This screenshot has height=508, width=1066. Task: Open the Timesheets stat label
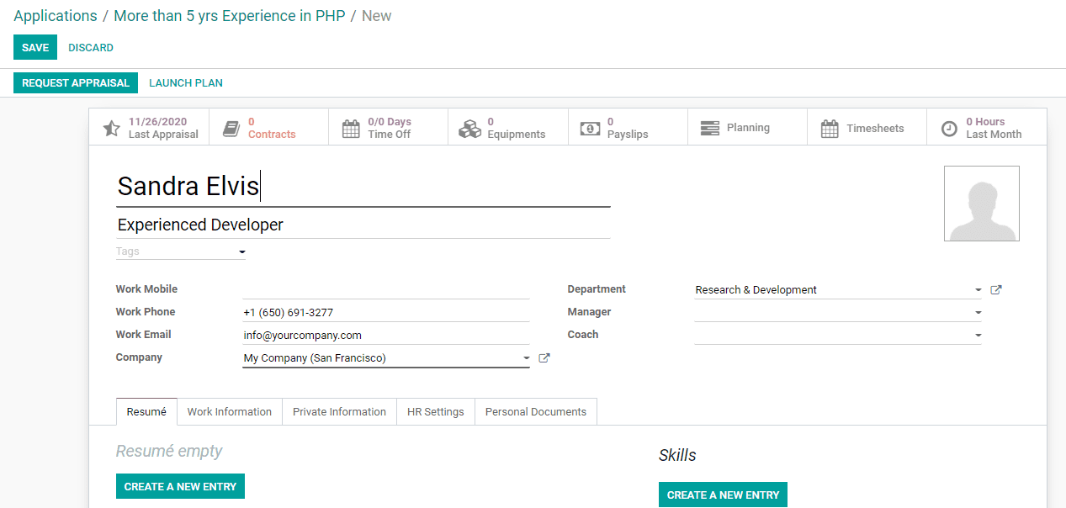(x=875, y=129)
